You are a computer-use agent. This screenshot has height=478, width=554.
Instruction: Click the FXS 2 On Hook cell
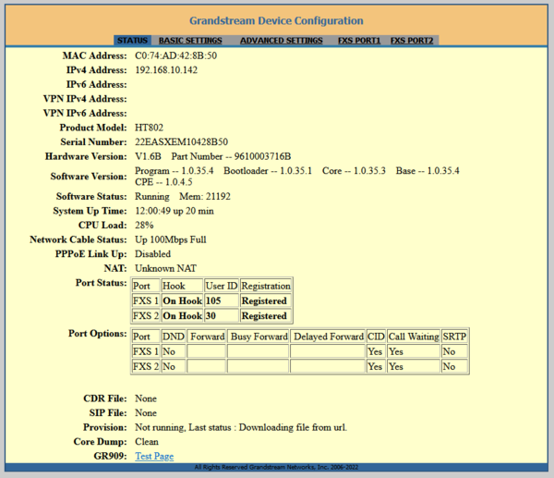pyautogui.click(x=182, y=315)
